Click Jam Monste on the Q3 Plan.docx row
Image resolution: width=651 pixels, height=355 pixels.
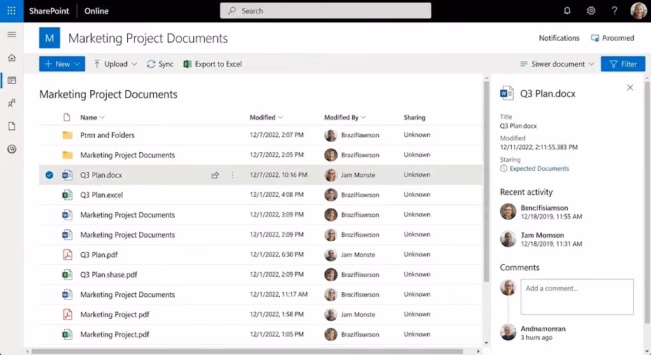click(358, 175)
